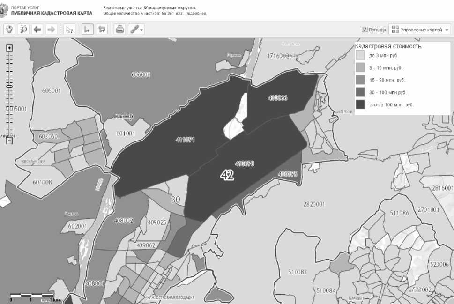Click the 'свыше 100 млн. руб.' legend swatch
This screenshot has height=304, width=454.
(360, 104)
